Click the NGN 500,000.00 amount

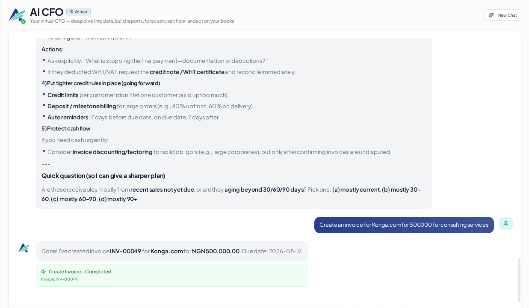216,251
